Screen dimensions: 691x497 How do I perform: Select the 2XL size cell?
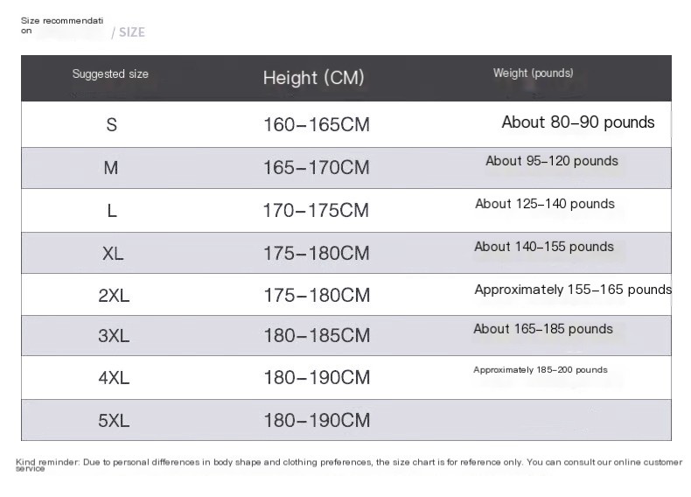click(114, 296)
